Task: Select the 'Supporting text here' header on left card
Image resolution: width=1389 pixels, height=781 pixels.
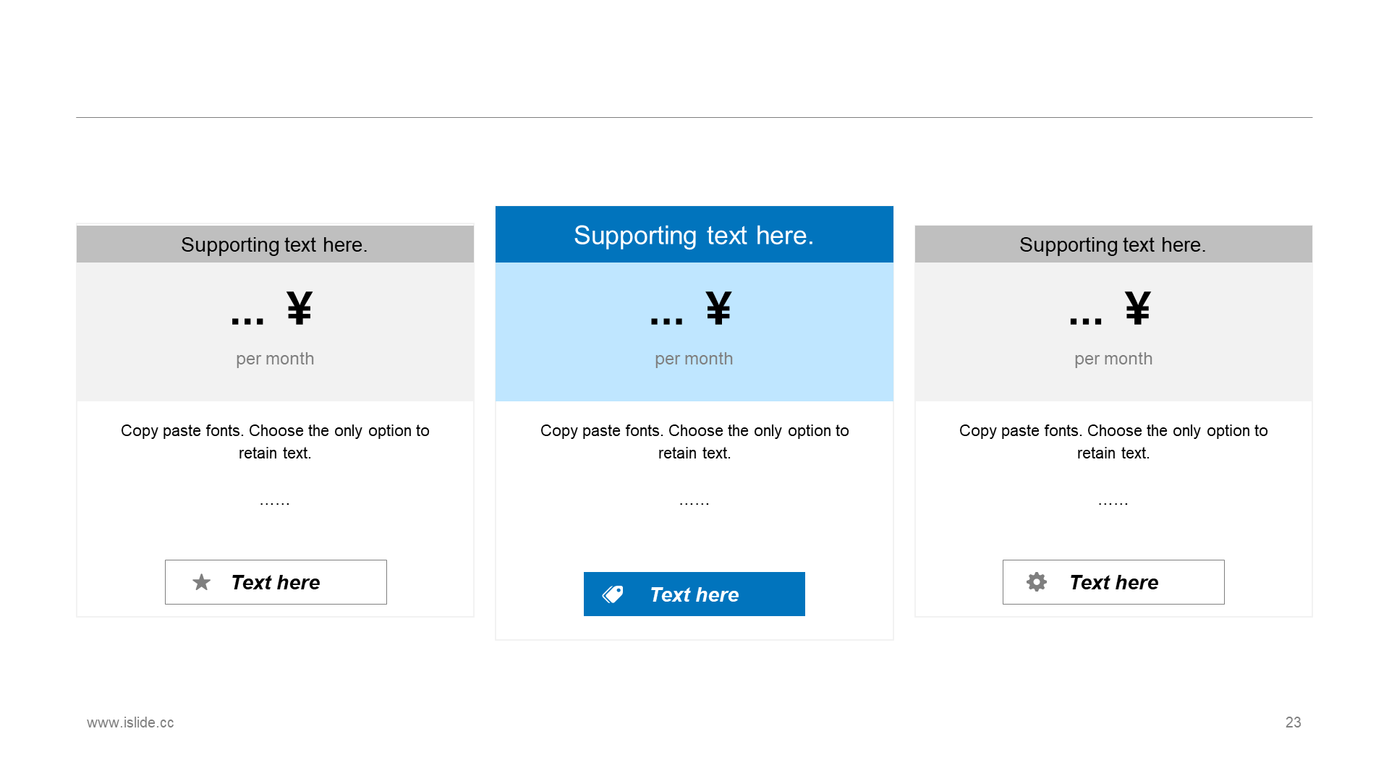Action: [275, 242]
